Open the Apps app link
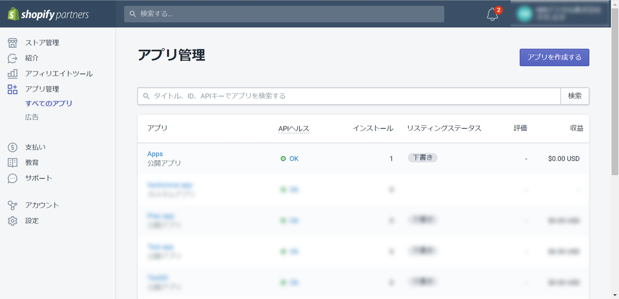Screen dimensions: 619x299 pyautogui.click(x=155, y=154)
